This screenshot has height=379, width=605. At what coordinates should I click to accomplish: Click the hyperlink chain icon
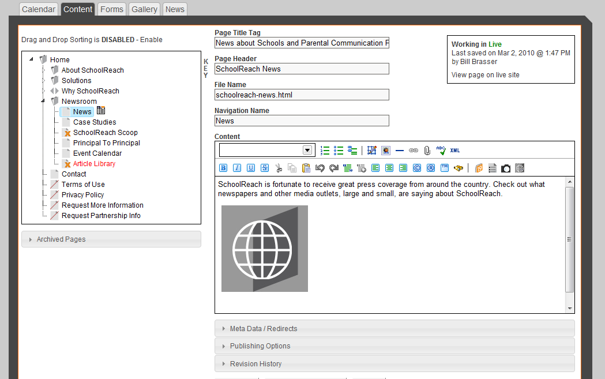coord(414,151)
